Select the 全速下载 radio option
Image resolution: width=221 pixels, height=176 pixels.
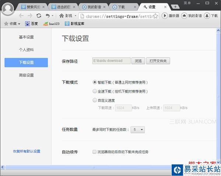pos(95,91)
